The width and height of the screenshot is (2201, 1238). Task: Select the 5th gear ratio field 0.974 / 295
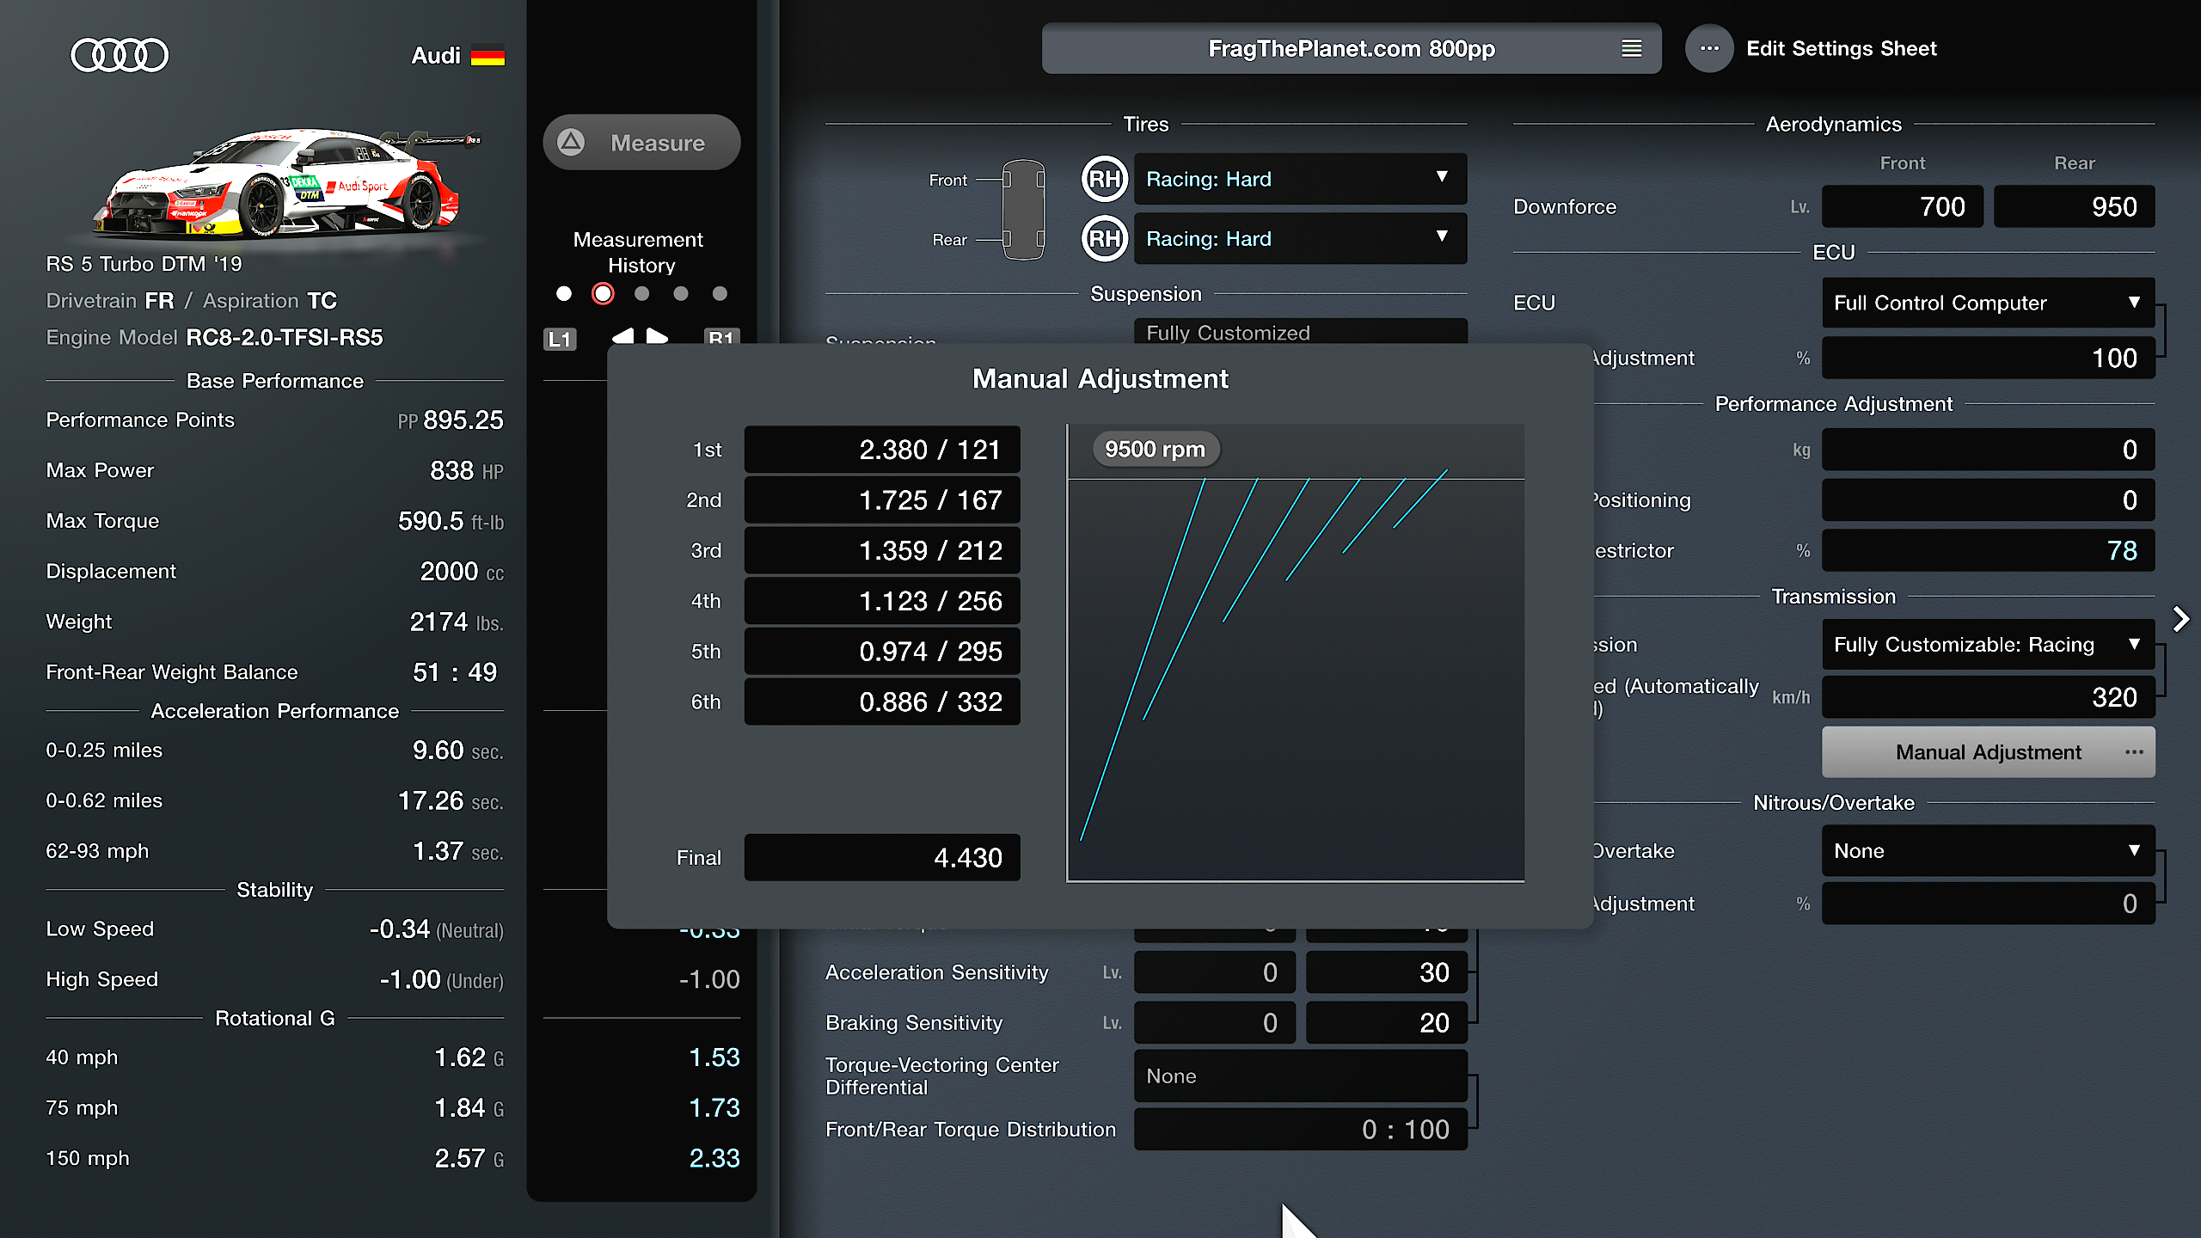tap(882, 652)
